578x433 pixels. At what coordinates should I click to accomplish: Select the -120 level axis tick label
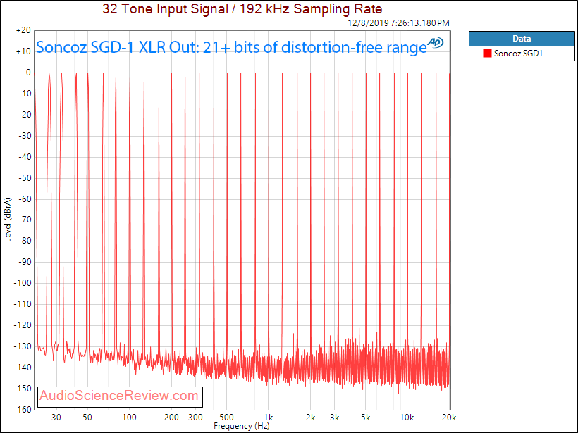23,325
